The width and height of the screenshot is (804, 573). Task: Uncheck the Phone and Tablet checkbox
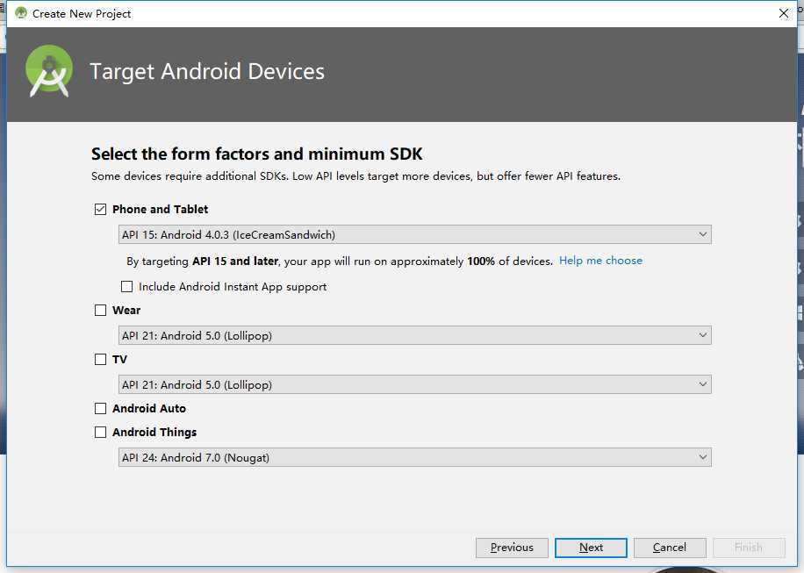click(x=100, y=209)
